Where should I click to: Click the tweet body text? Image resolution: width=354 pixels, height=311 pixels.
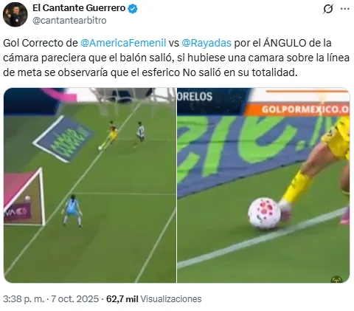[x=176, y=58]
